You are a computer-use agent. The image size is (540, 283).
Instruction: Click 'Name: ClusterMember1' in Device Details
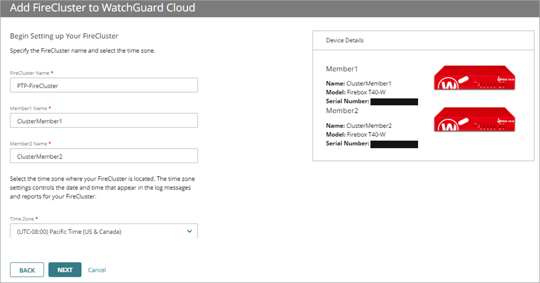(358, 83)
